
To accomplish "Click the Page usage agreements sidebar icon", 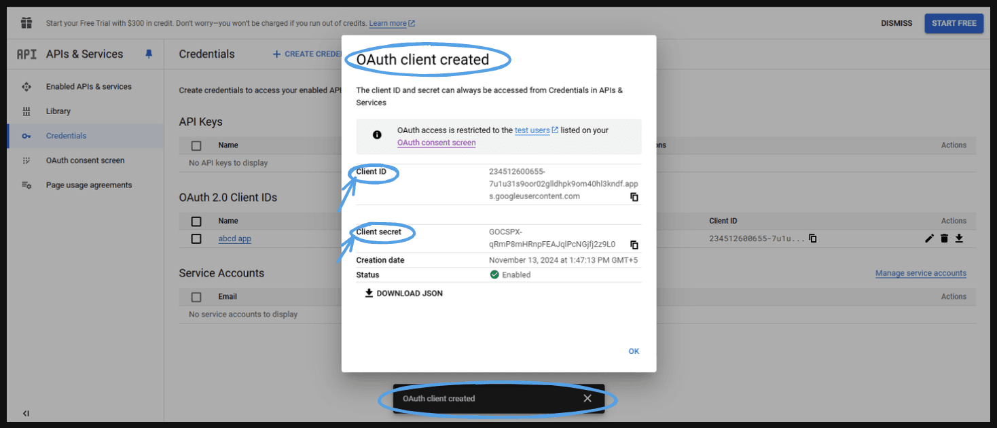I will coord(26,185).
